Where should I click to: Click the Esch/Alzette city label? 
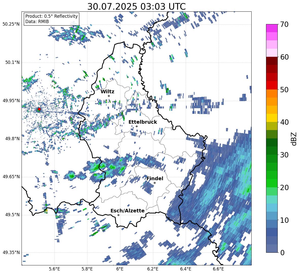click(127, 211)
